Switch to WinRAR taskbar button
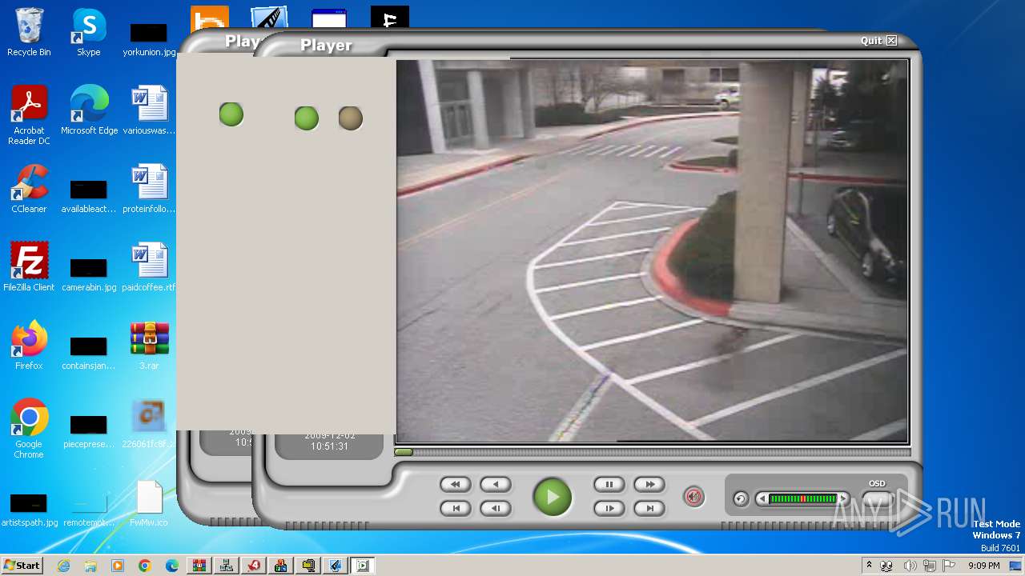The height and width of the screenshot is (576, 1025). (x=199, y=566)
